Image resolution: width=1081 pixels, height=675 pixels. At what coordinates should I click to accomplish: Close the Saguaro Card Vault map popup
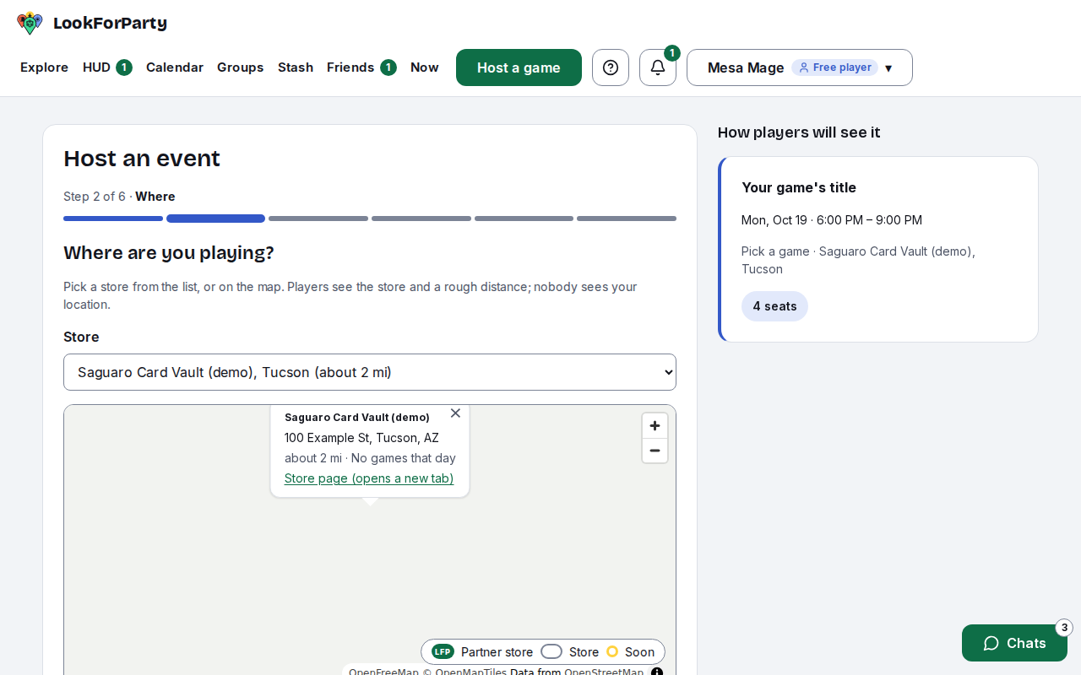coord(455,413)
